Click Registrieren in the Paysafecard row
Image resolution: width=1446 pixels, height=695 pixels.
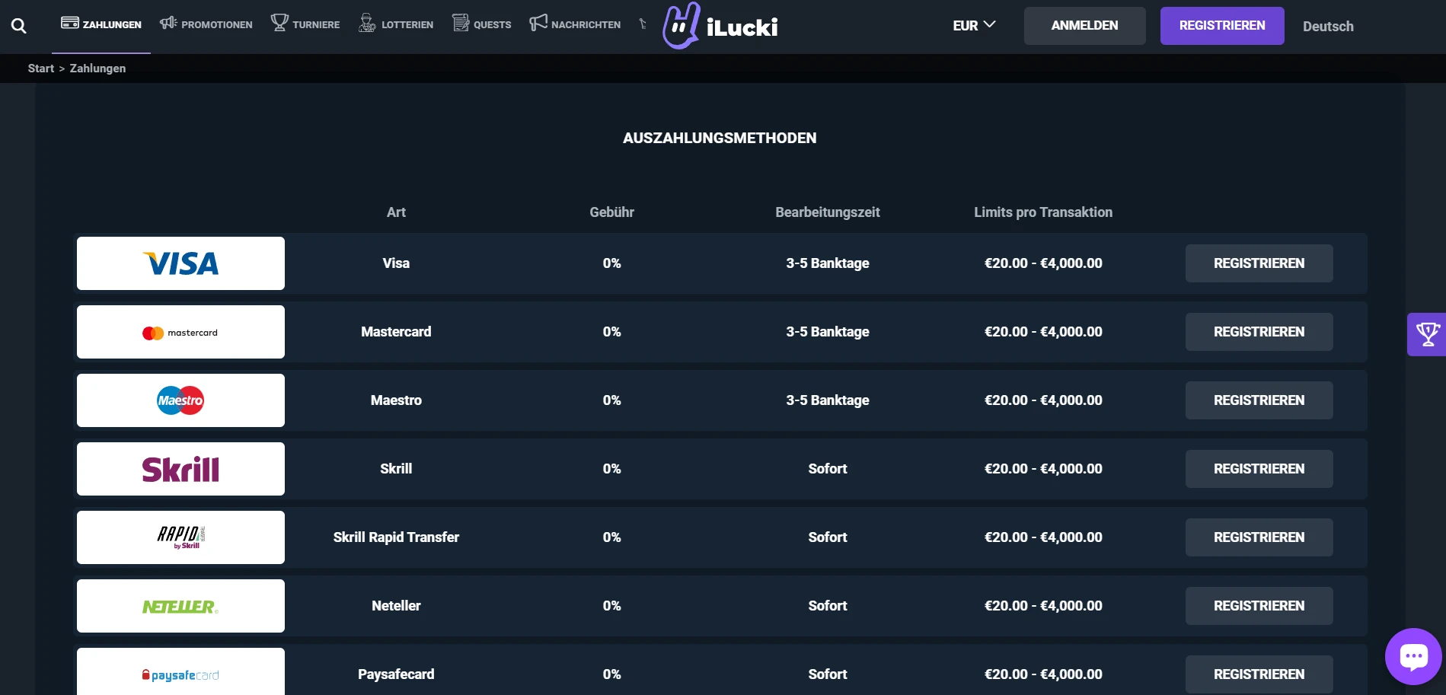point(1259,674)
